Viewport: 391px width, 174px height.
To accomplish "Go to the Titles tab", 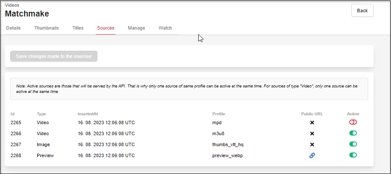I will (78, 28).
